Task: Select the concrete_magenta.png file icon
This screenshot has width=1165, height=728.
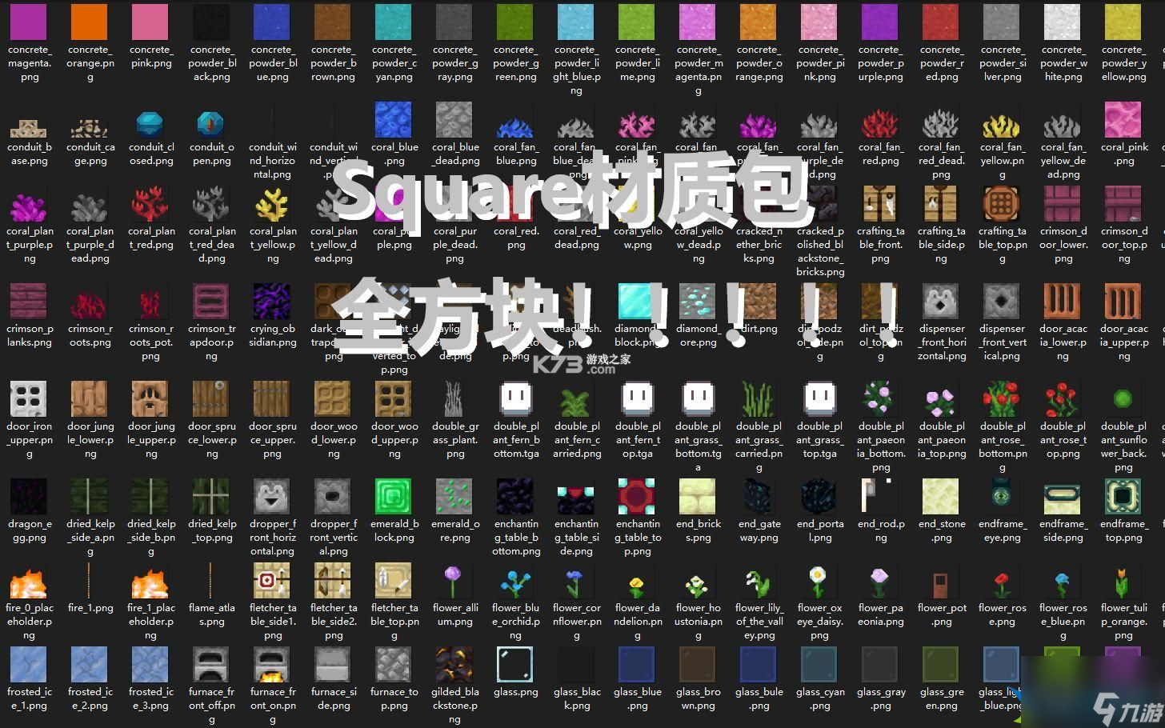Action: [29, 22]
